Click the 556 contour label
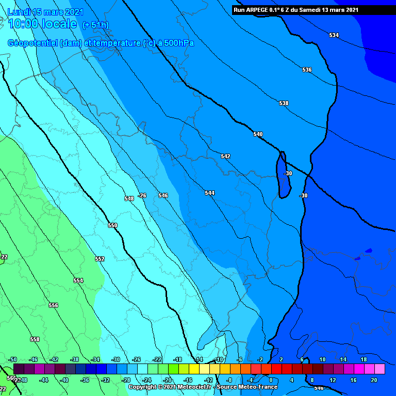The width and height of the screenshot is (396, 396). [x=53, y=305]
